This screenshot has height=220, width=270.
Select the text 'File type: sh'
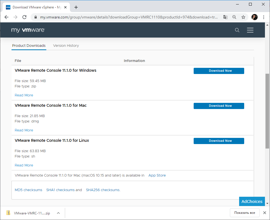[x=25, y=156]
